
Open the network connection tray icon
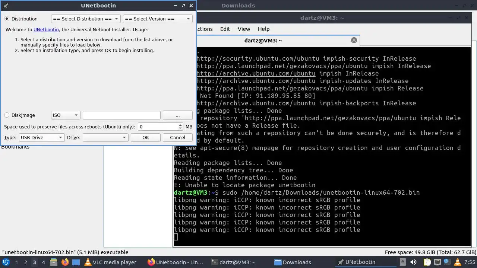(437, 262)
